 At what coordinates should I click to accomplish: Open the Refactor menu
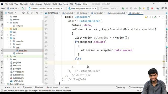[47, 4]
